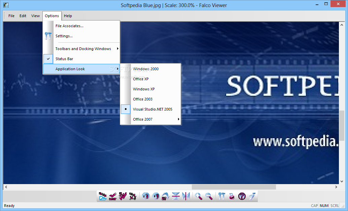The height and width of the screenshot is (211, 348).
Task: Open the View menu
Action: click(36, 16)
